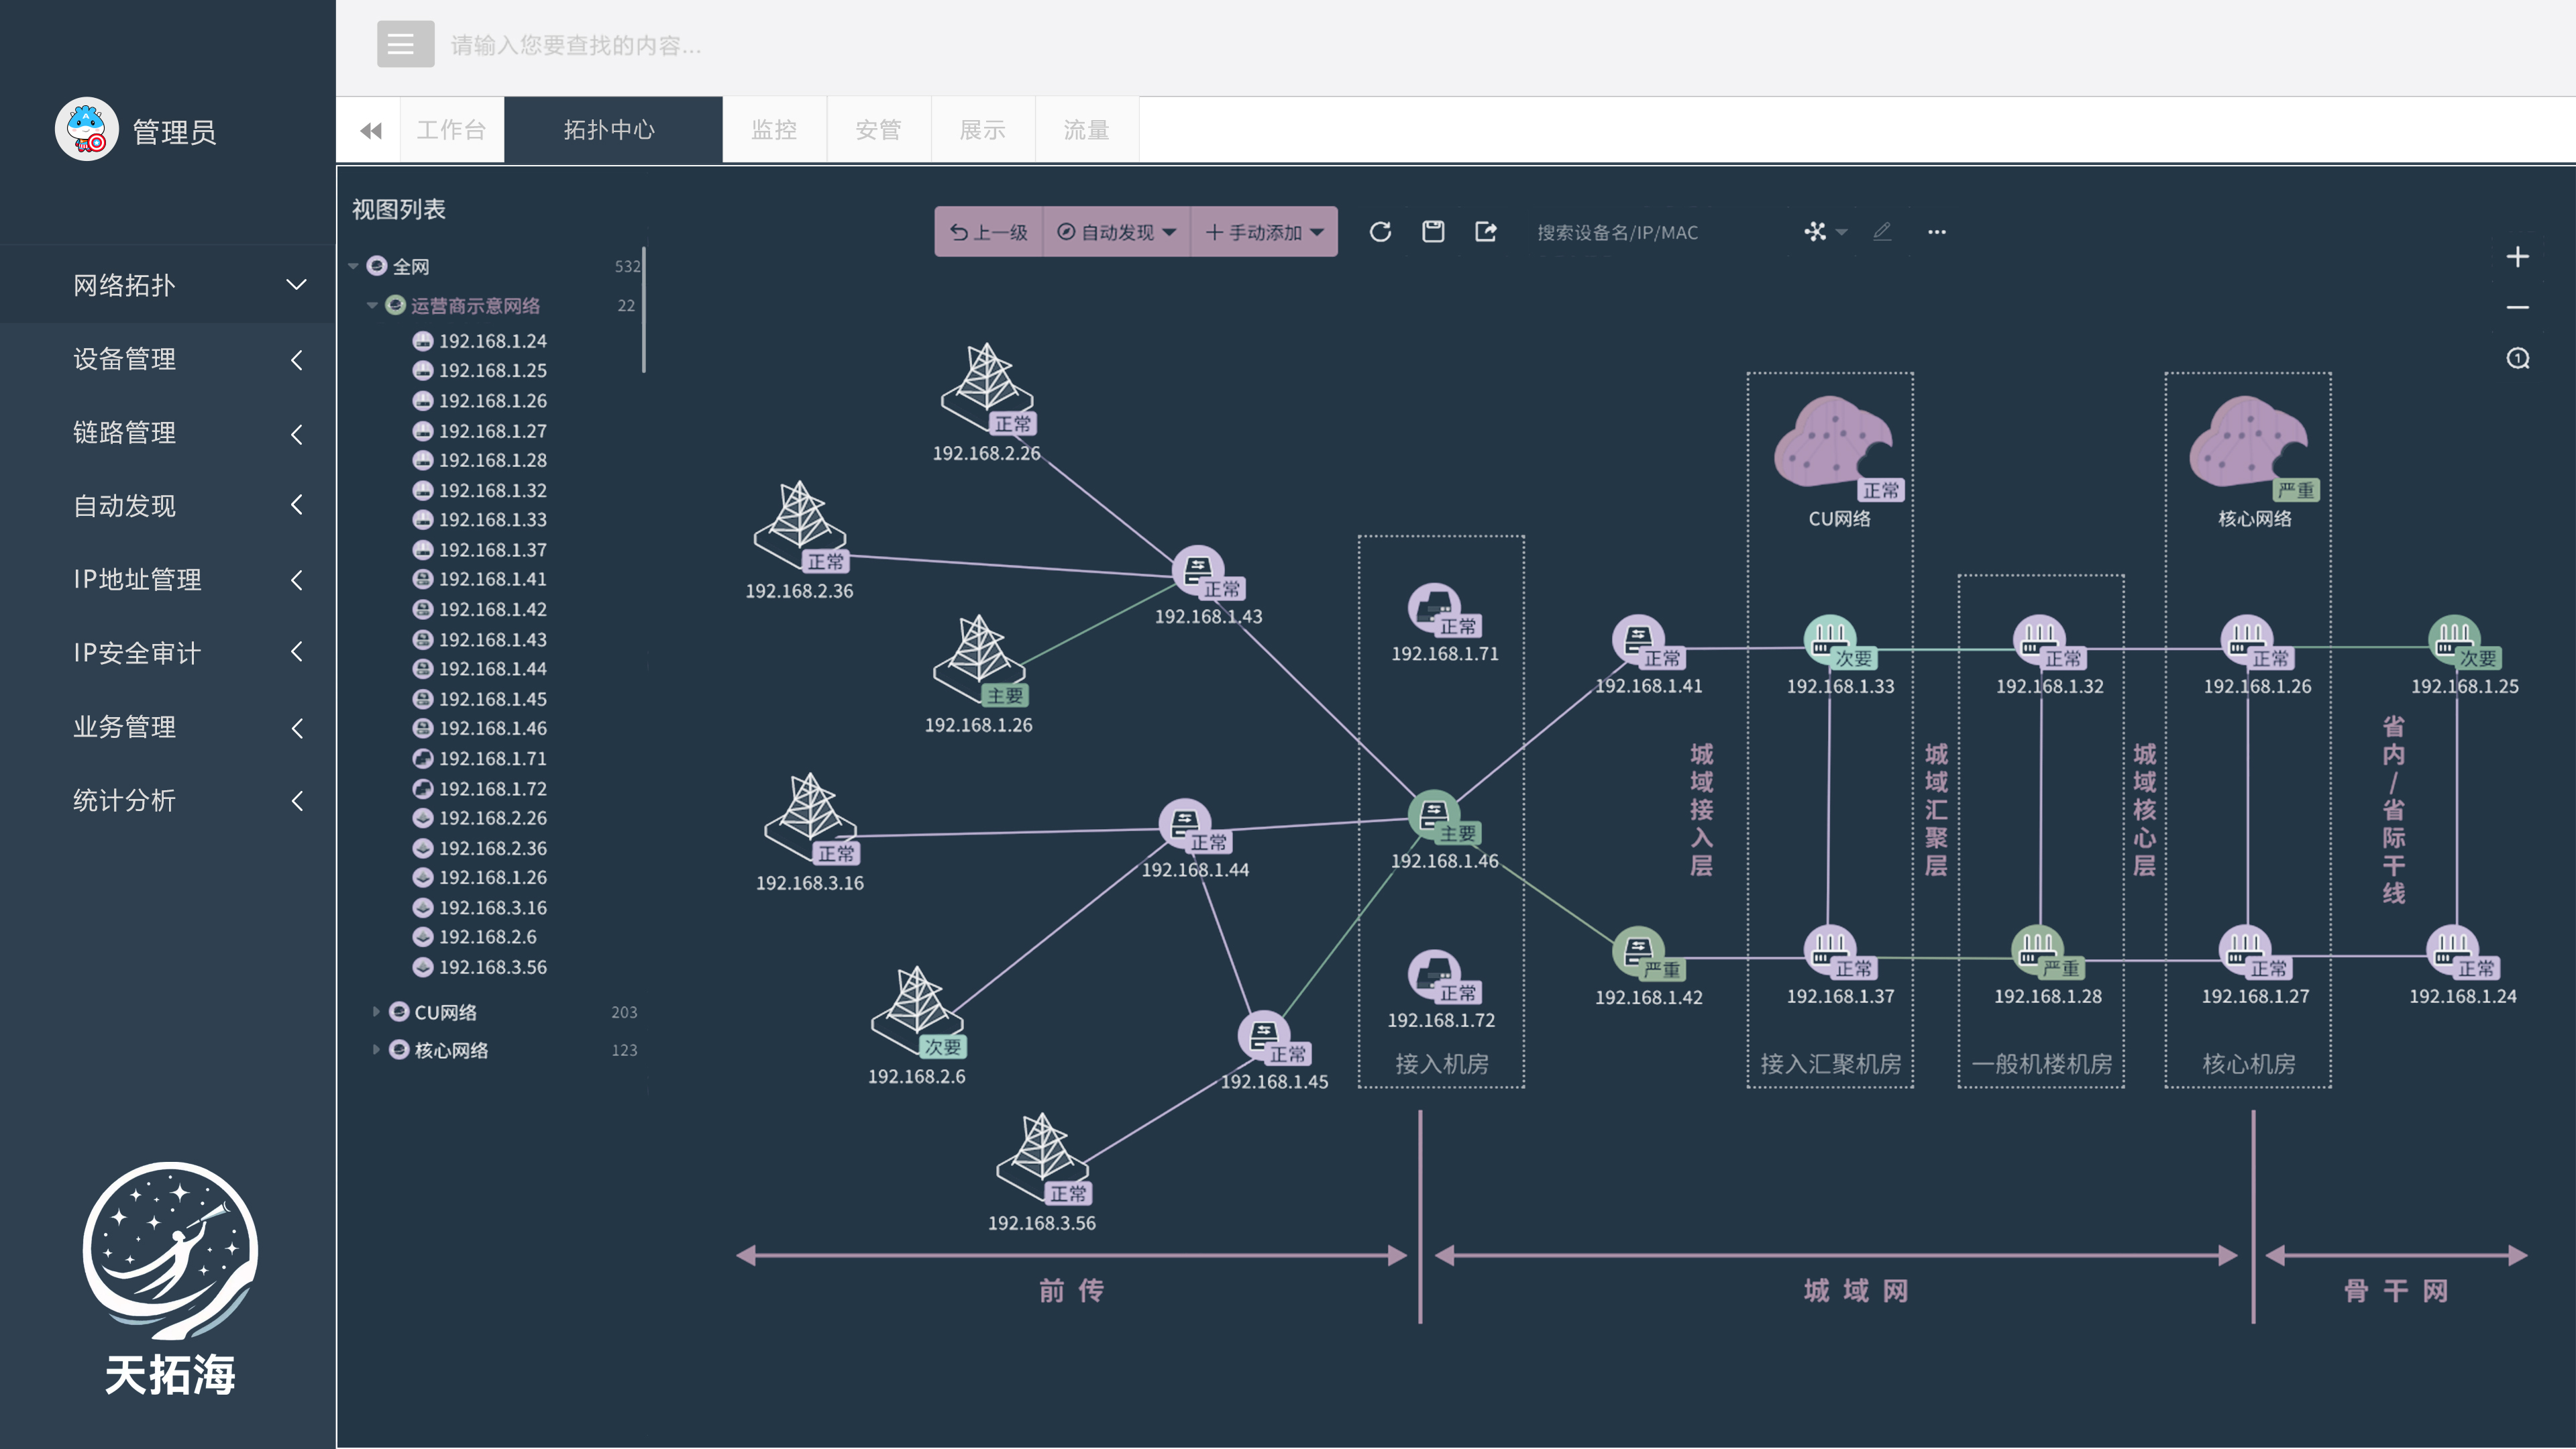Collapse the 运营商示意网络 tree node

[x=372, y=306]
